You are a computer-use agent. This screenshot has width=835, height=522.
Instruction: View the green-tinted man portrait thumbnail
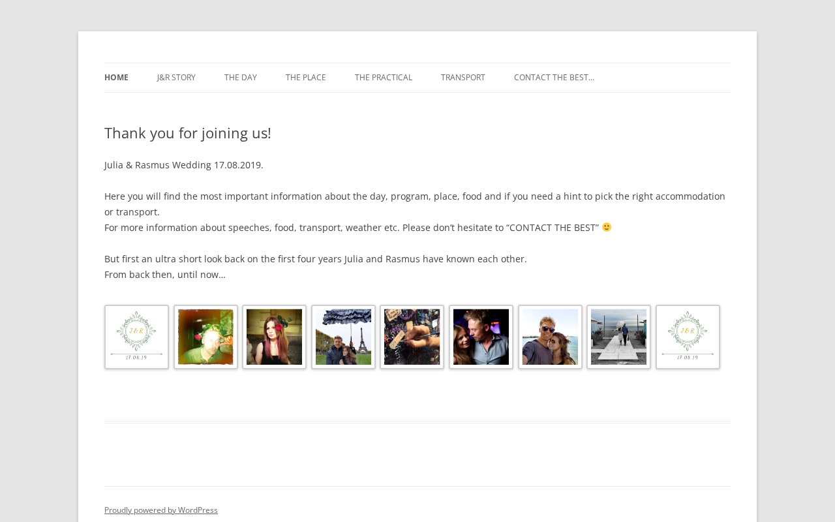pos(205,337)
